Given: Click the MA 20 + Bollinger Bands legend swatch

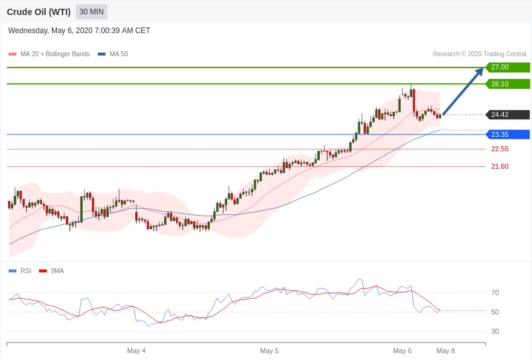Looking at the screenshot, I should (x=12, y=54).
